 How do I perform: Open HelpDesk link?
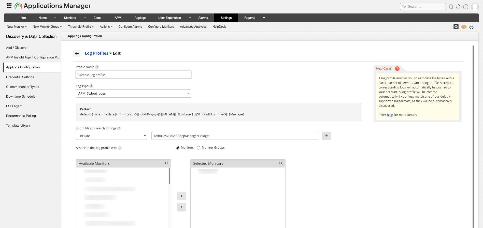219,27
